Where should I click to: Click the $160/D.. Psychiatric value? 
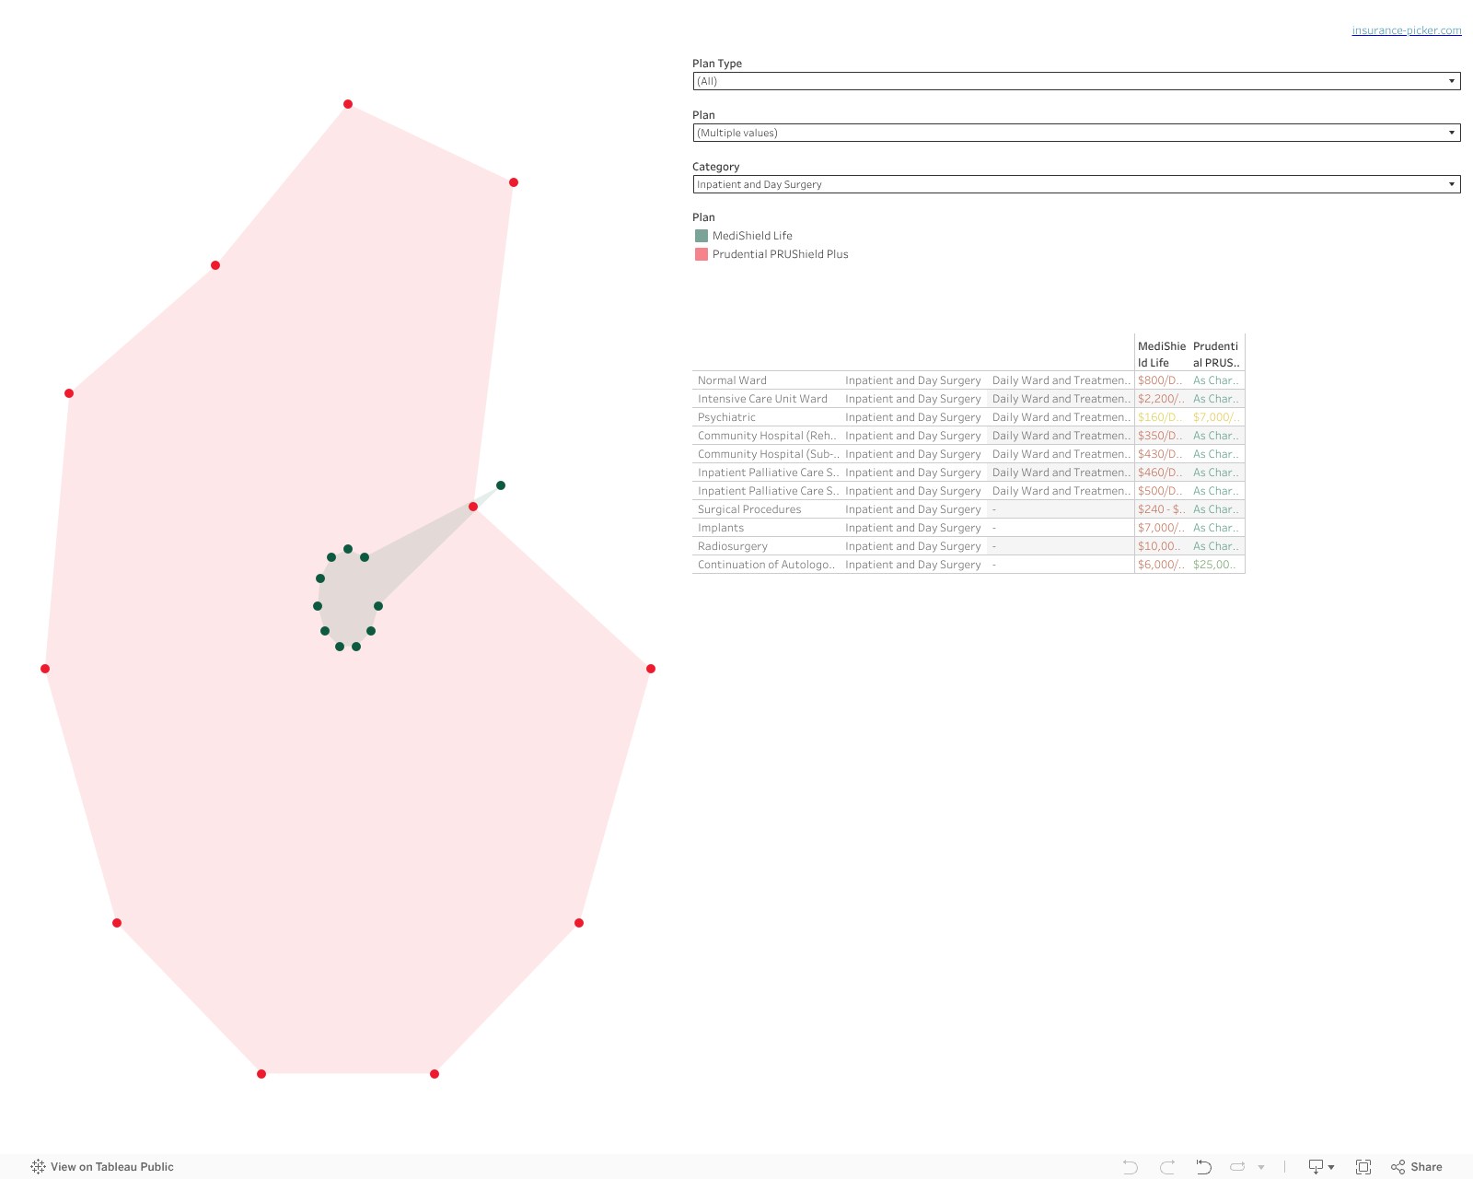[x=1160, y=417]
